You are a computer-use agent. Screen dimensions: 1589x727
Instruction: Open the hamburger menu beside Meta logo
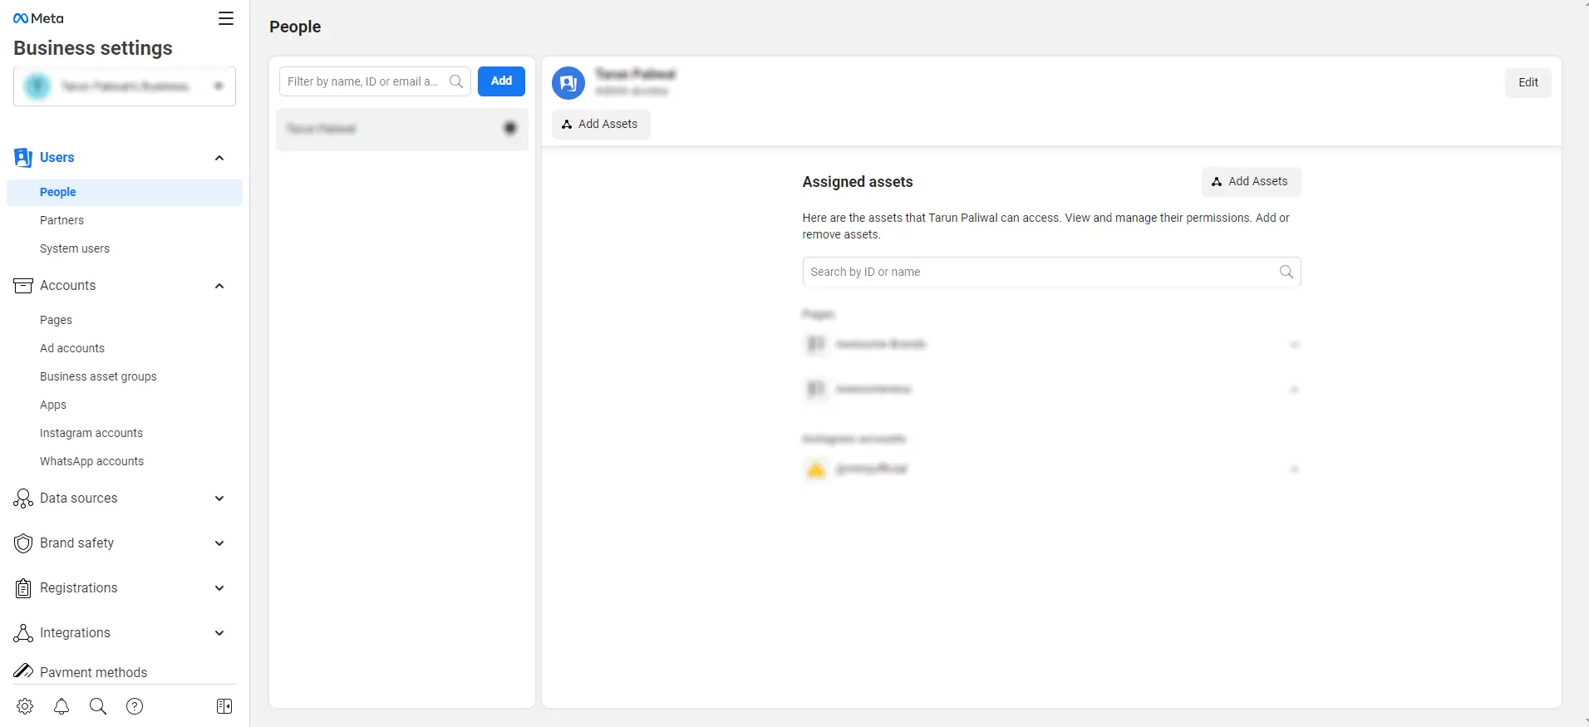click(x=226, y=18)
